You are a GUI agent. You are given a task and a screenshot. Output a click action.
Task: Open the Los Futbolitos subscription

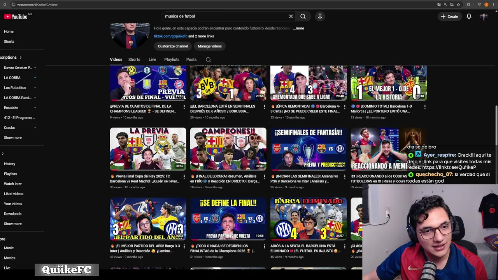[x=15, y=88]
